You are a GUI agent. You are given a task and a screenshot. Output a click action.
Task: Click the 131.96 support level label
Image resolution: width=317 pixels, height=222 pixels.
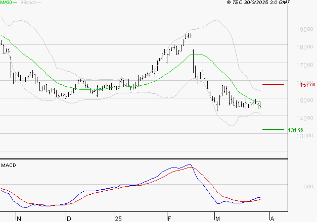click(x=295, y=130)
